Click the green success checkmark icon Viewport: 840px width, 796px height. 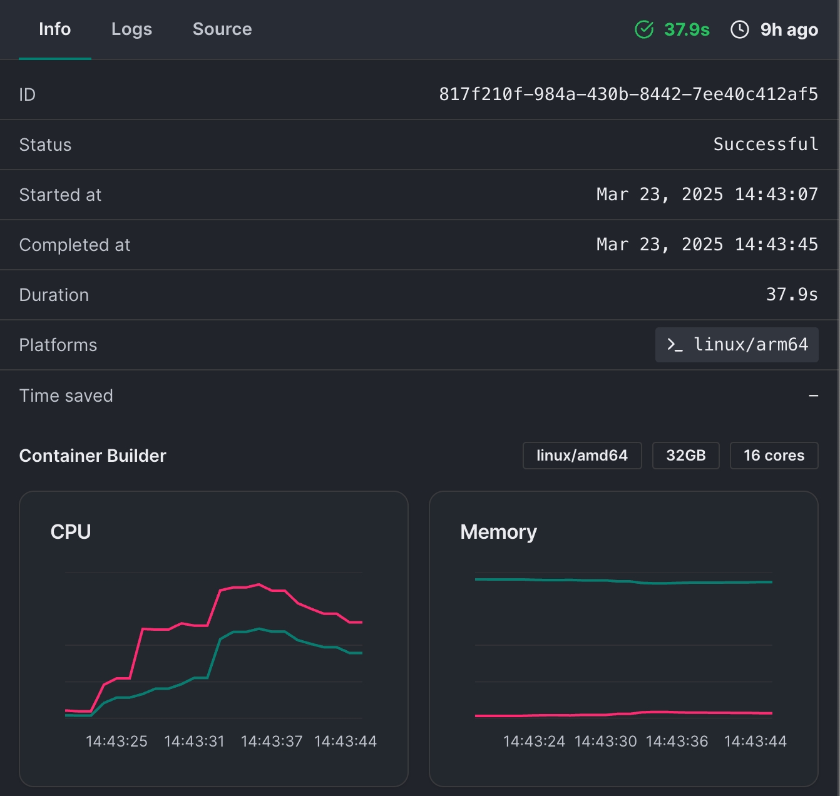644,29
